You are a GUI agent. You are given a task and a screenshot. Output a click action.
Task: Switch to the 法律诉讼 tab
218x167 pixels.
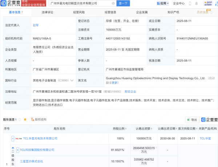tap(47, 12)
